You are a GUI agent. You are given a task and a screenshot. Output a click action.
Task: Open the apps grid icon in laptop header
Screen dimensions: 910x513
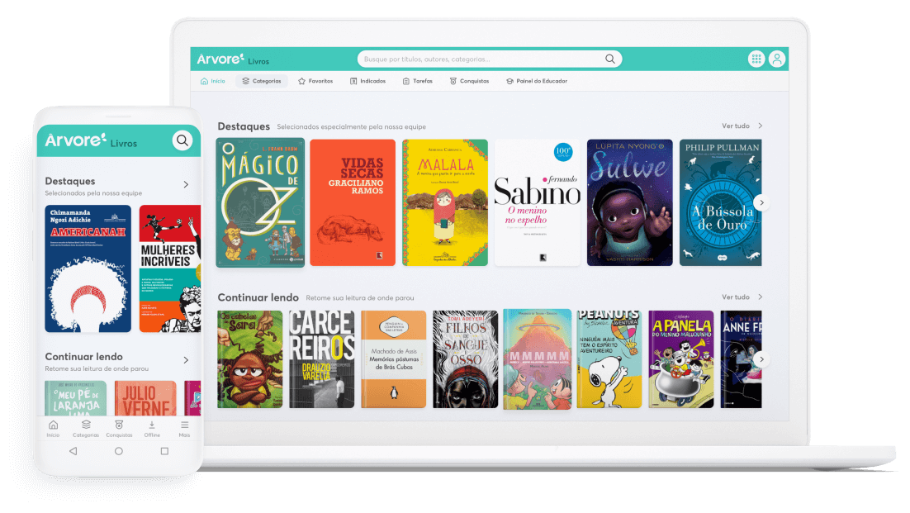click(x=756, y=59)
